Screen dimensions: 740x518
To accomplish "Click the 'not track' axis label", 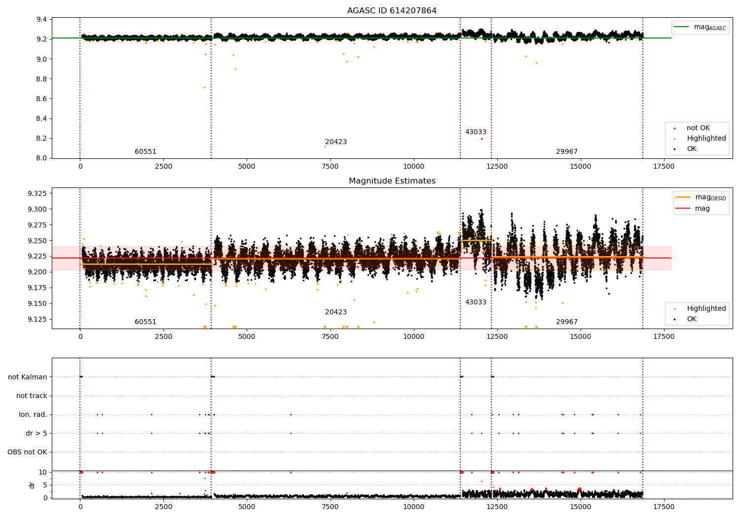I will 32,396.
